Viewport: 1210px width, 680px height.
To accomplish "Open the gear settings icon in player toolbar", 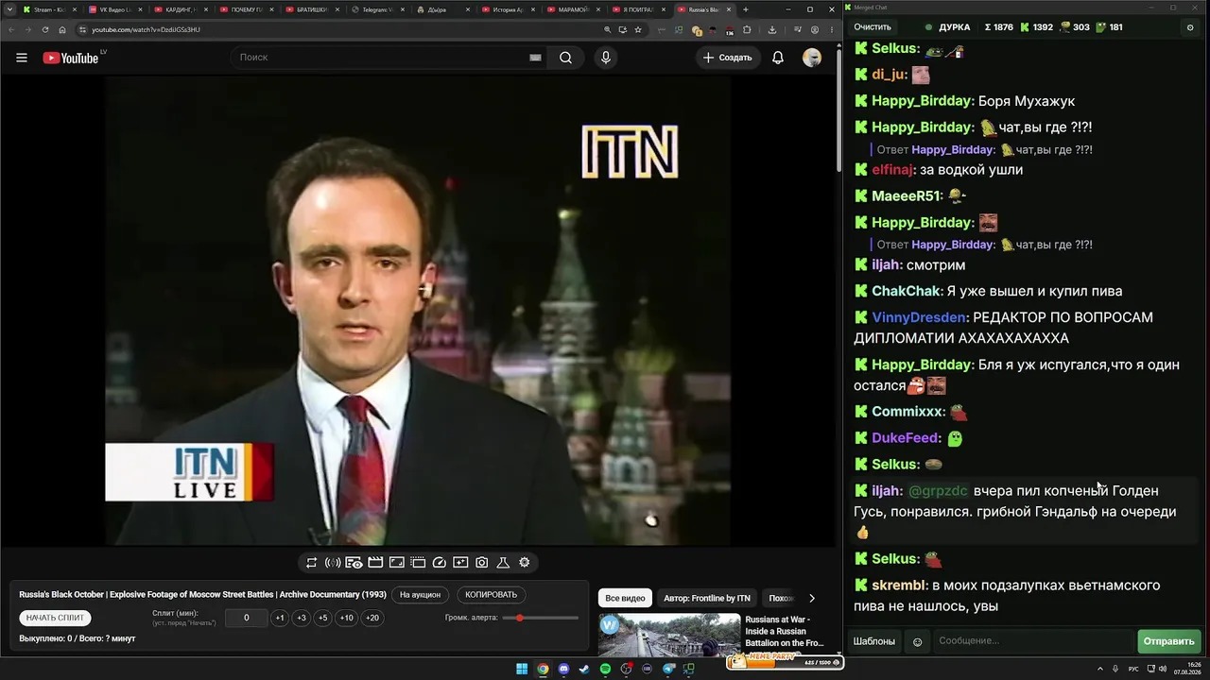I will pyautogui.click(x=525, y=563).
